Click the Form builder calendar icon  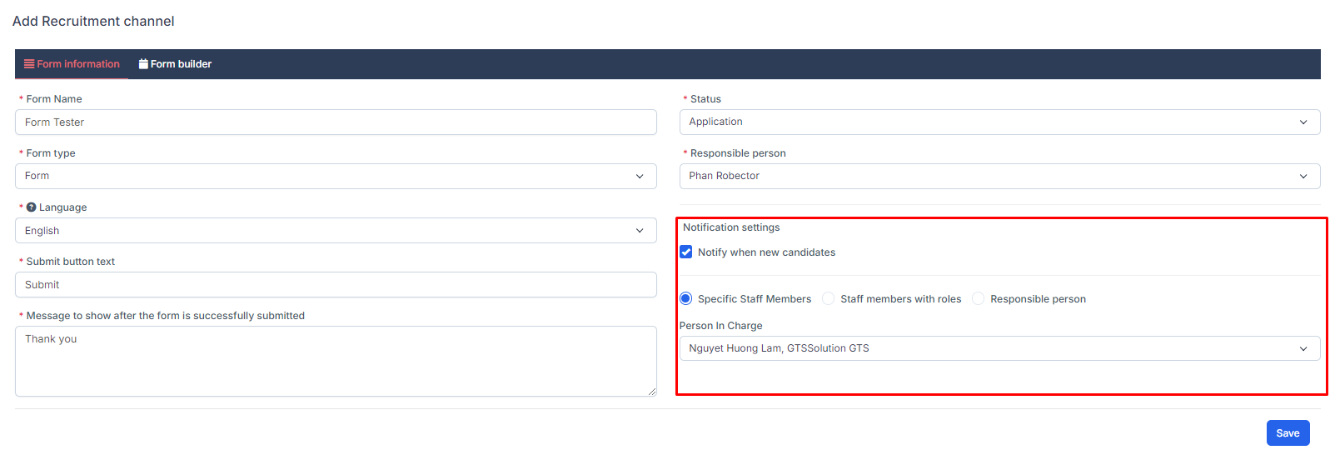coord(143,64)
